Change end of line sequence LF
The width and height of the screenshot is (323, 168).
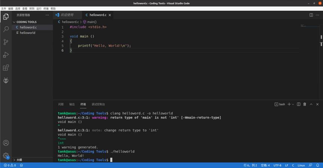click(x=286, y=165)
